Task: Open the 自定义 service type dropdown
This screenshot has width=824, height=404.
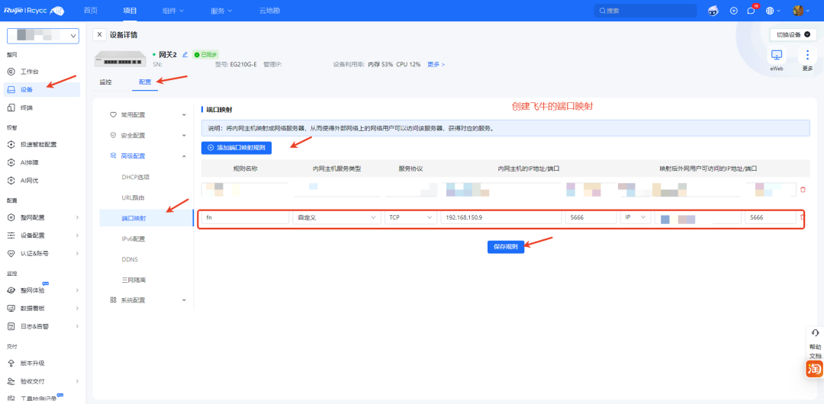Action: [337, 217]
